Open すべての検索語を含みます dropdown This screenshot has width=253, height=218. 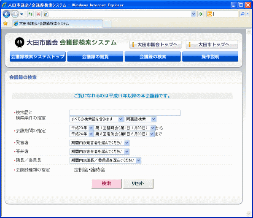[97, 119]
